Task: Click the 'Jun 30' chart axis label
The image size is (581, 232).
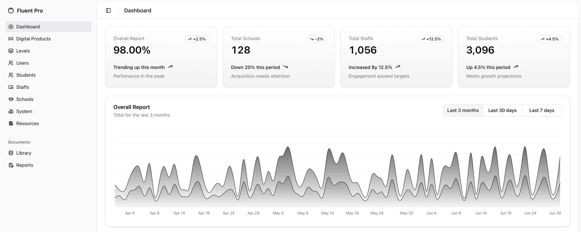Action: (555, 213)
